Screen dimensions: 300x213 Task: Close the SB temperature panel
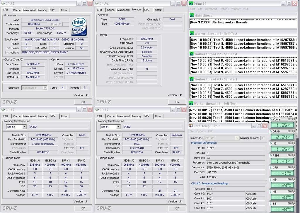tap(293, 203)
